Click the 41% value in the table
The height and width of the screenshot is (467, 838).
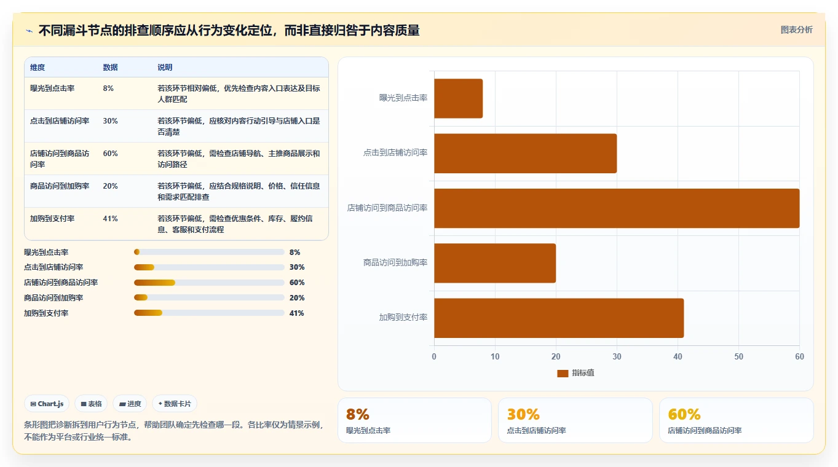110,219
